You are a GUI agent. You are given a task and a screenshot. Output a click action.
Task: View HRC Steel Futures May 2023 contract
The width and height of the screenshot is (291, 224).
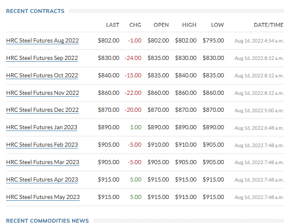pyautogui.click(x=43, y=197)
